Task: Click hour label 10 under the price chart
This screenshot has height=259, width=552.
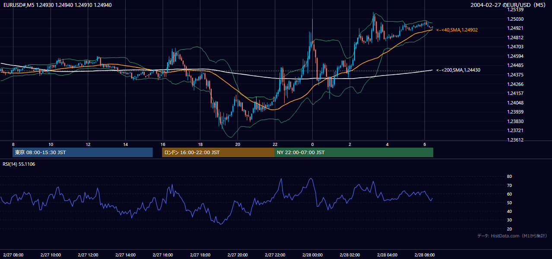Action: coord(51,144)
